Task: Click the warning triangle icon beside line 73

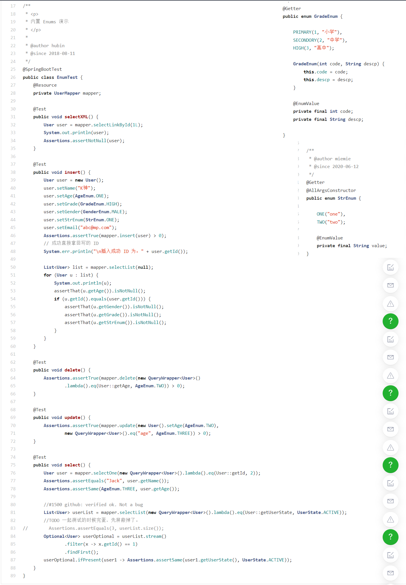Action: (390, 447)
